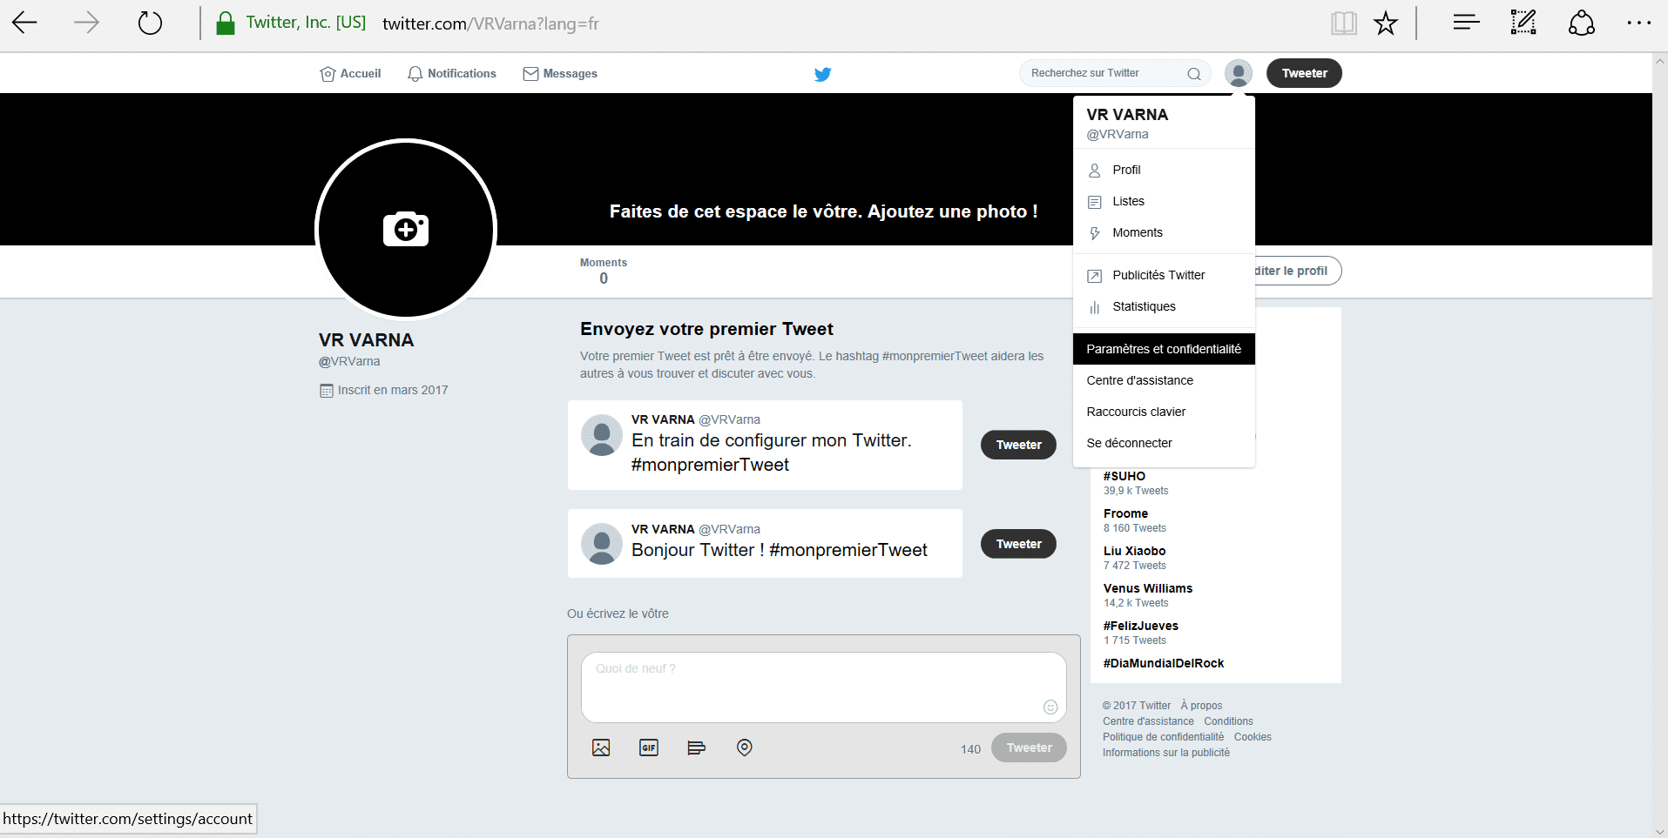Click the browser address bar URL
Viewport: 1668px width, 838px height.
[x=490, y=23]
